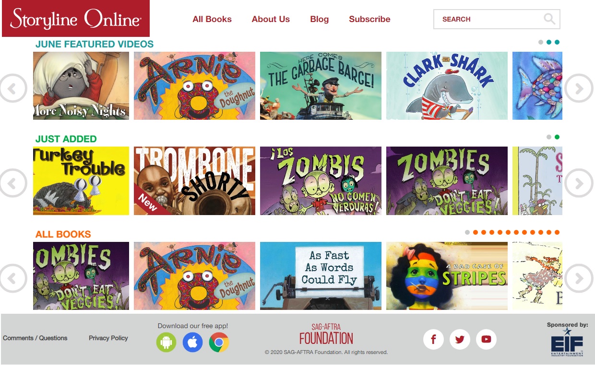Open the Android app download icon
Screen dimensions: 595x365
click(x=166, y=342)
